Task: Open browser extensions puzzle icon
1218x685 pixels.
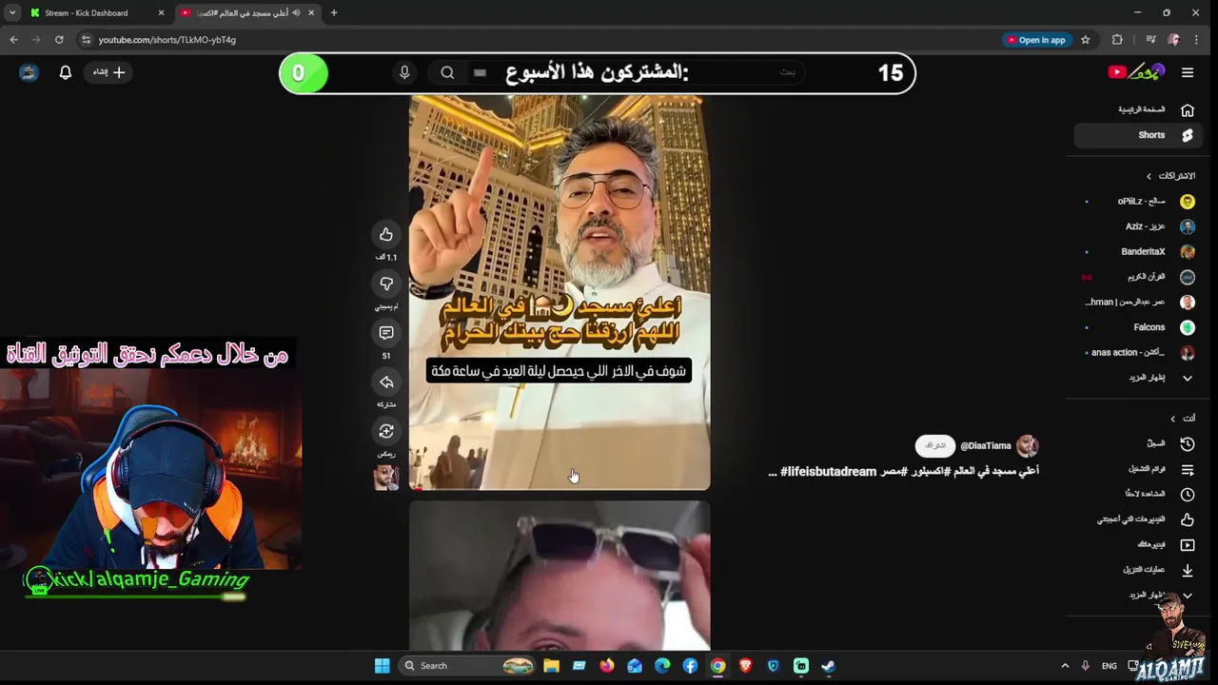Action: click(1117, 40)
